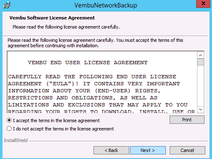Click the license scrollbar thumb

200,62
